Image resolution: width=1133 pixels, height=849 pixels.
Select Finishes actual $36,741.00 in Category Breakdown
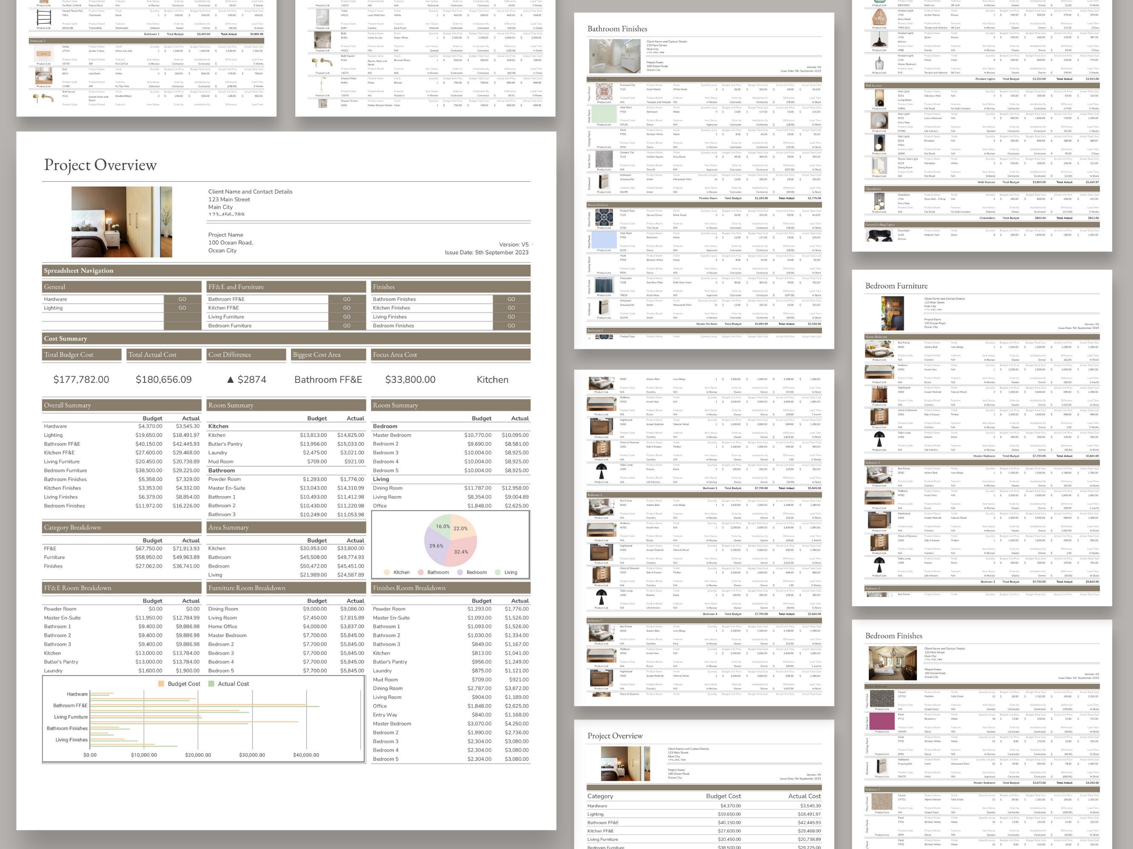pos(186,566)
